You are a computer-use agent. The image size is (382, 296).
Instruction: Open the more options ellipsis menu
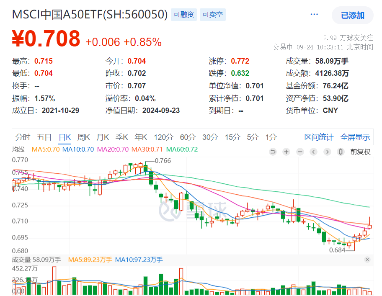point(314,13)
